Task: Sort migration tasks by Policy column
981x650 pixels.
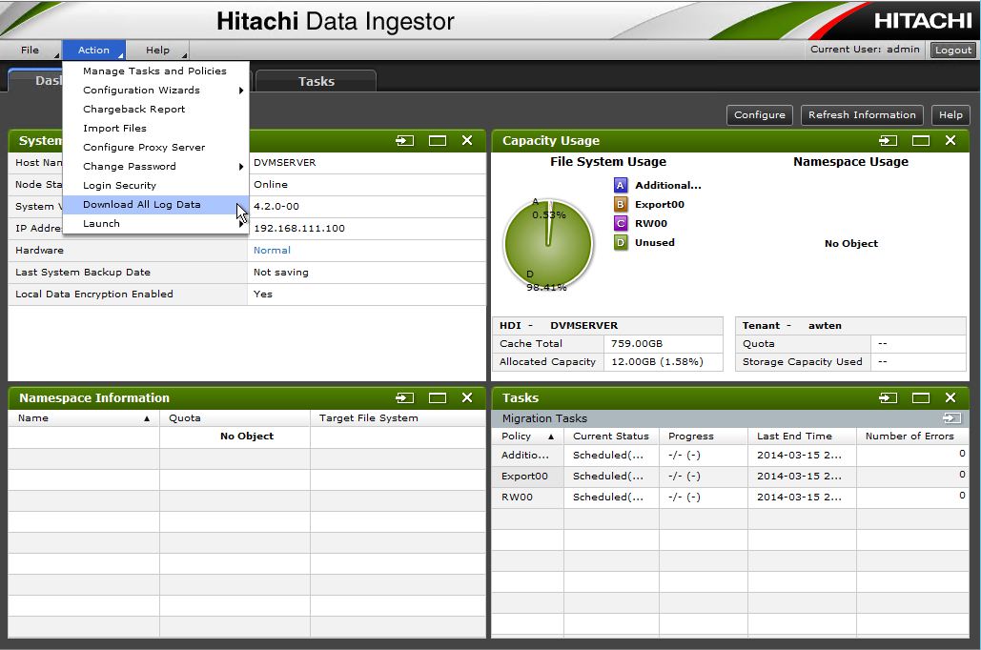Action: (528, 437)
